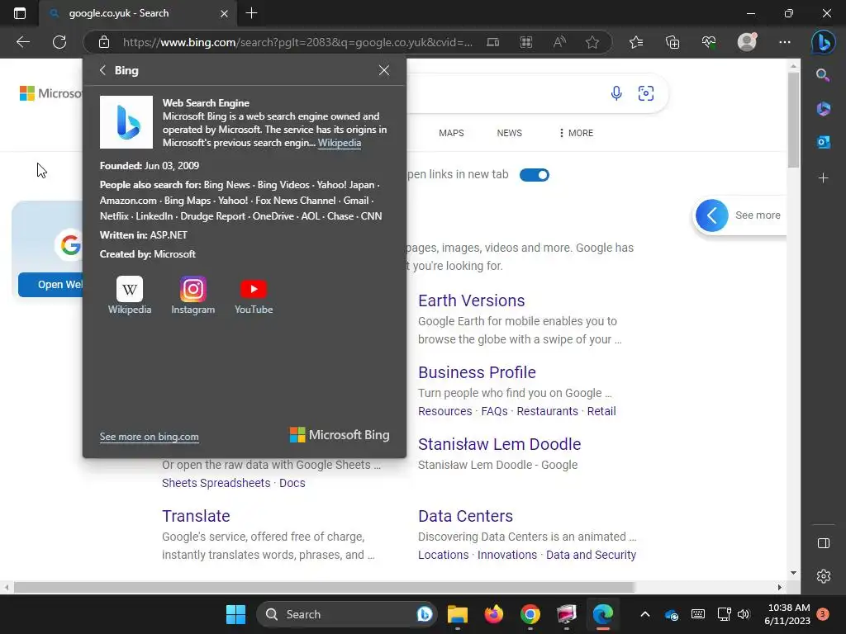
Task: Click See more on bing.com link
Action: (x=149, y=437)
